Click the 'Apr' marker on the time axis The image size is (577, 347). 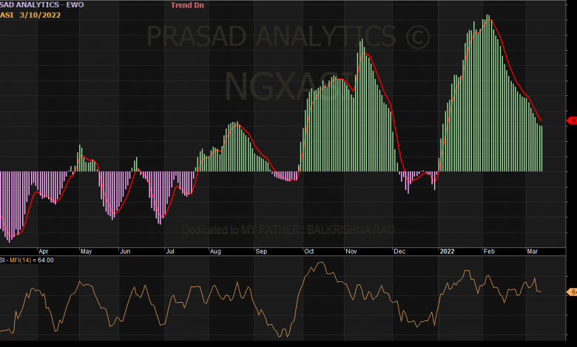pos(43,251)
